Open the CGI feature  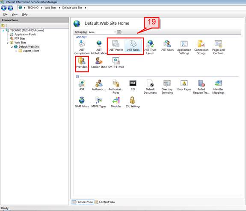(x=133, y=85)
